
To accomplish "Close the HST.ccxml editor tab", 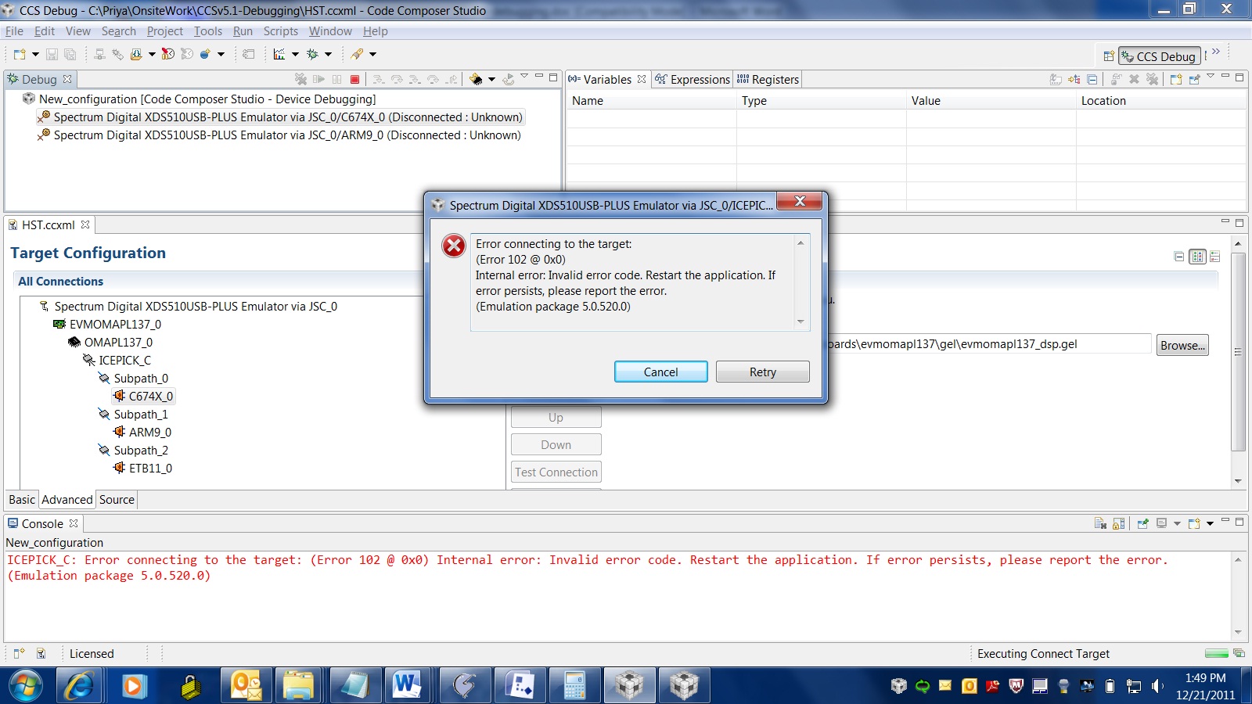I will click(x=85, y=224).
